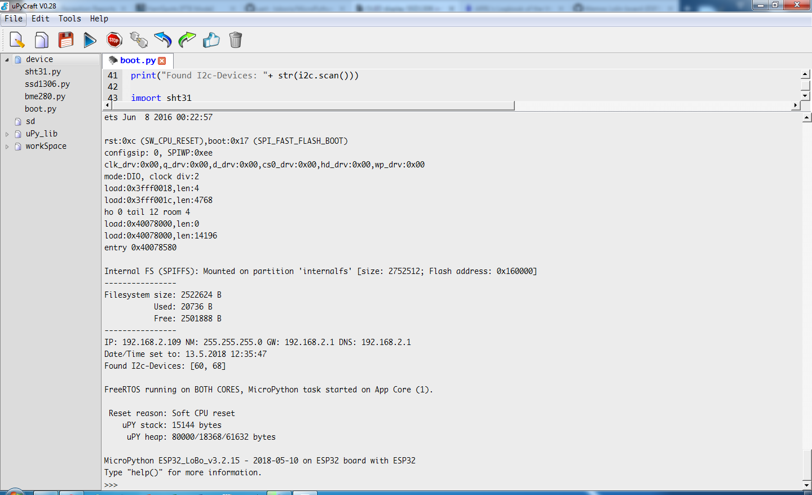
Task: Open the Tools menu
Action: point(69,19)
